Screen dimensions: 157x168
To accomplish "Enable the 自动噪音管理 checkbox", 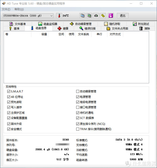I will [77, 91].
